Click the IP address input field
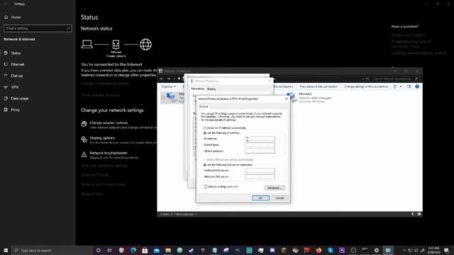Screen dimensions: 454x255 point(260,139)
